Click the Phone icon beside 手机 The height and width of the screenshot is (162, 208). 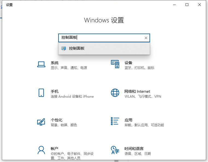tap(41, 93)
